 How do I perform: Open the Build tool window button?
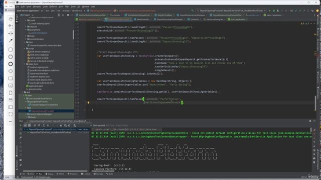point(110,174)
